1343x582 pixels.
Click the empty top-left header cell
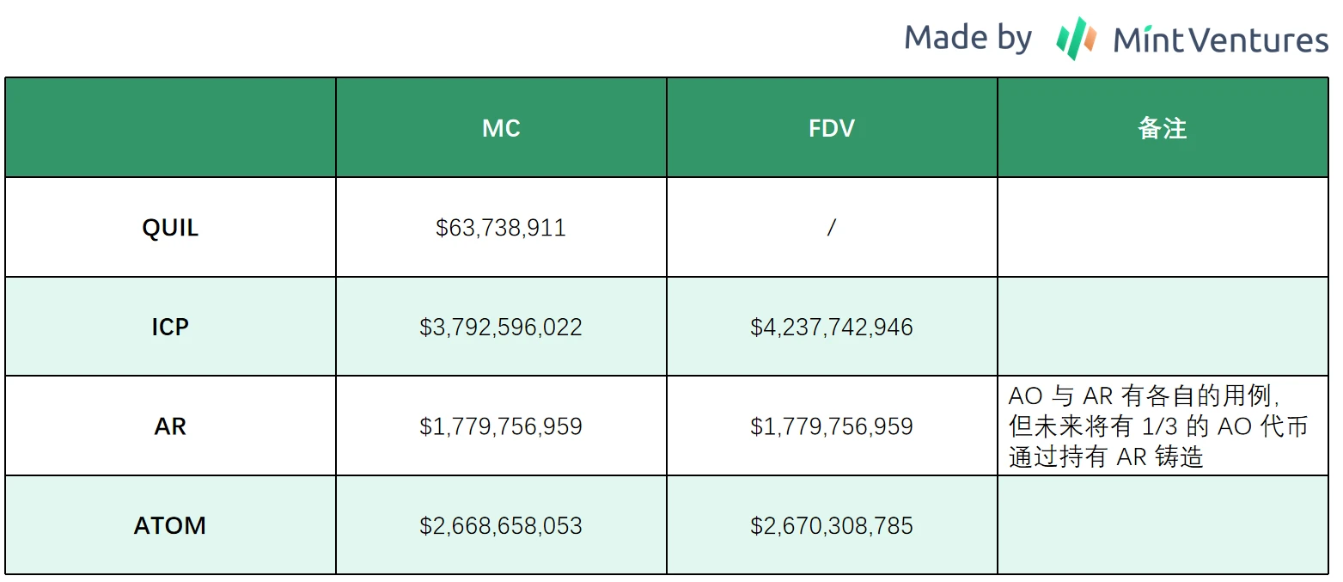click(x=170, y=128)
